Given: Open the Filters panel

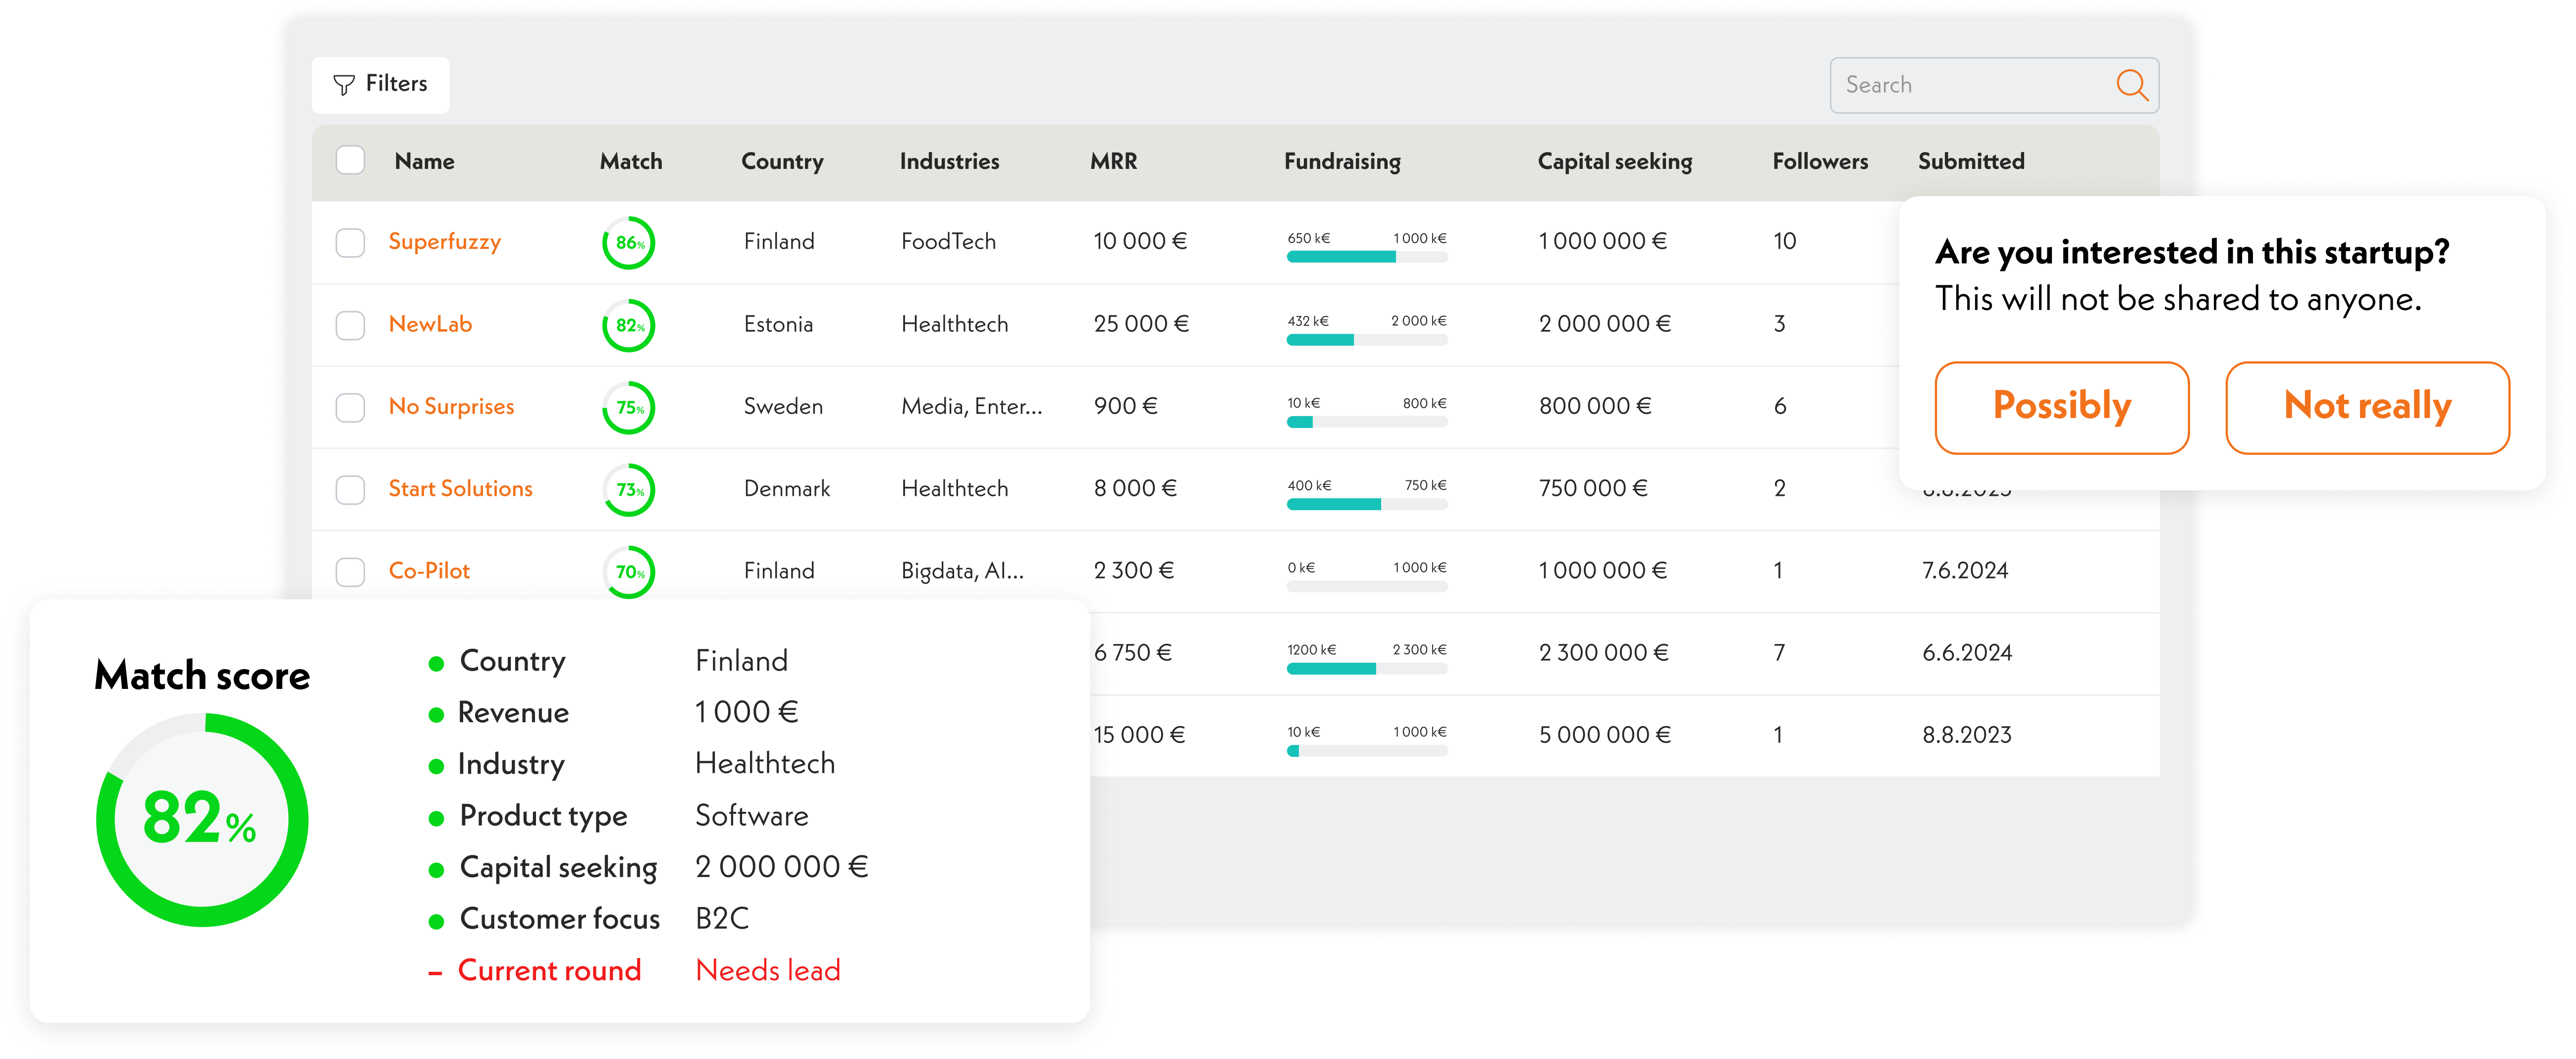Looking at the screenshot, I should (x=380, y=85).
